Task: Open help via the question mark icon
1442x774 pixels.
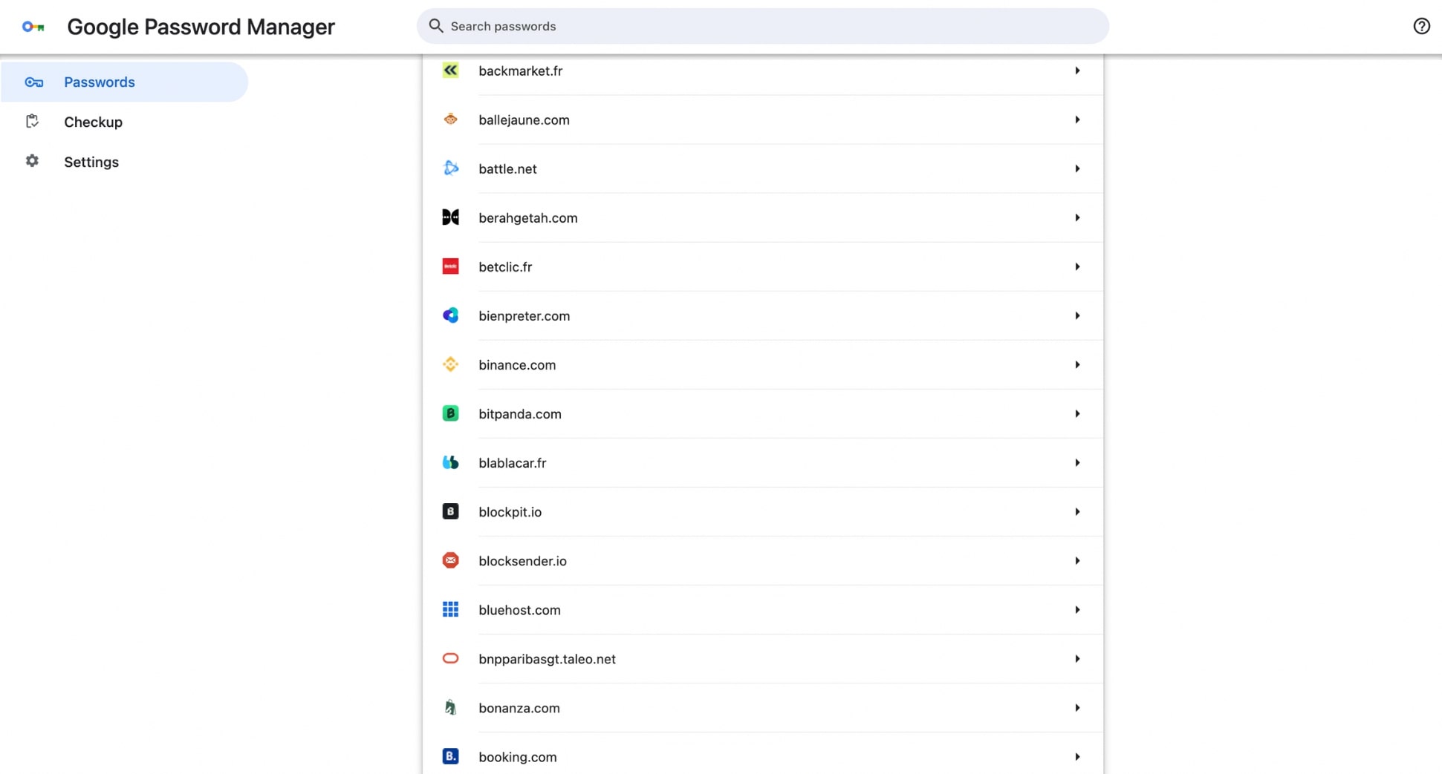Action: (x=1421, y=26)
